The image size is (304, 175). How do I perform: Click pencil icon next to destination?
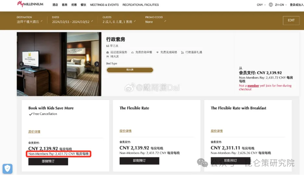click(42, 21)
